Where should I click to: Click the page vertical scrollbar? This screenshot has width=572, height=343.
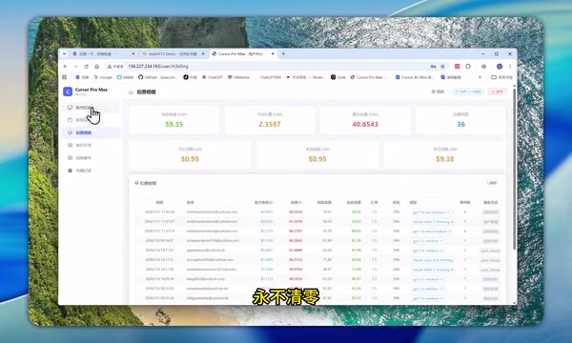point(515,168)
